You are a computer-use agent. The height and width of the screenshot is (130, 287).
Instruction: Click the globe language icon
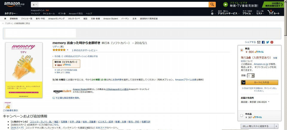tap(212, 14)
